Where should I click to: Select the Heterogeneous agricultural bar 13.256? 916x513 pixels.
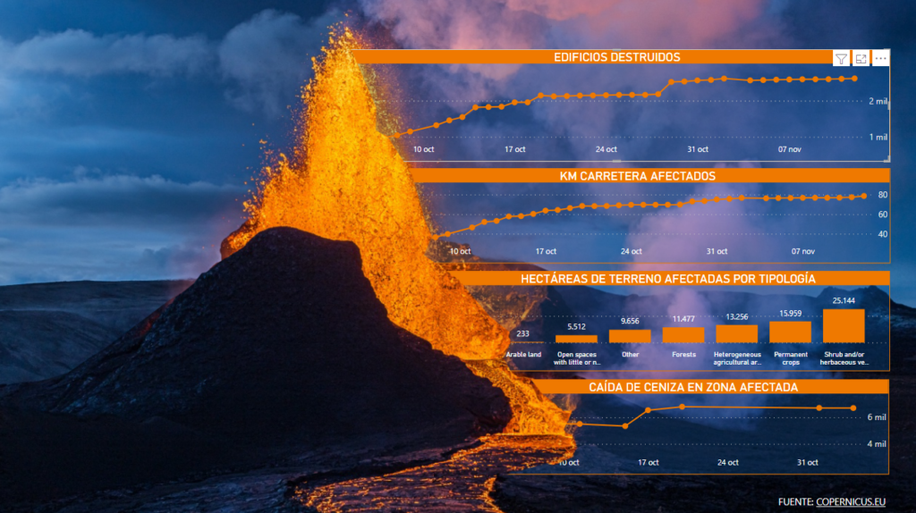point(737,333)
